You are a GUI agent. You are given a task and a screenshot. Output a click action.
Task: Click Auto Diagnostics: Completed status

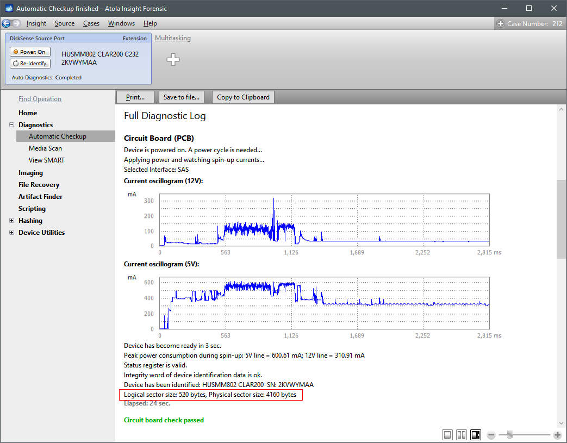tap(47, 77)
